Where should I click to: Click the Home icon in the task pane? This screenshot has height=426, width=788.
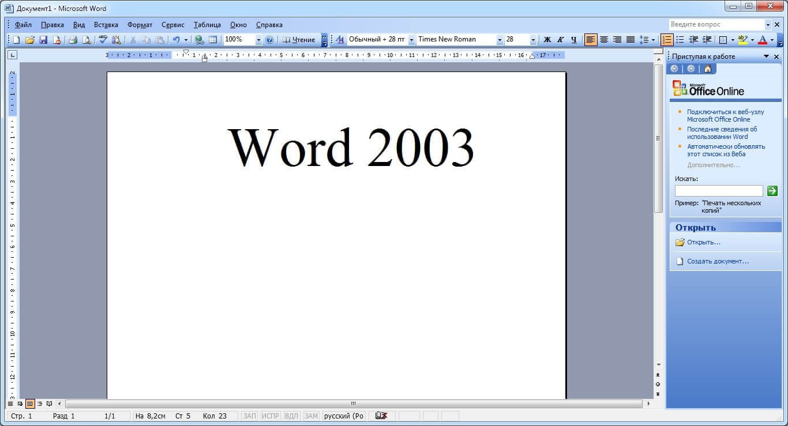tap(707, 69)
